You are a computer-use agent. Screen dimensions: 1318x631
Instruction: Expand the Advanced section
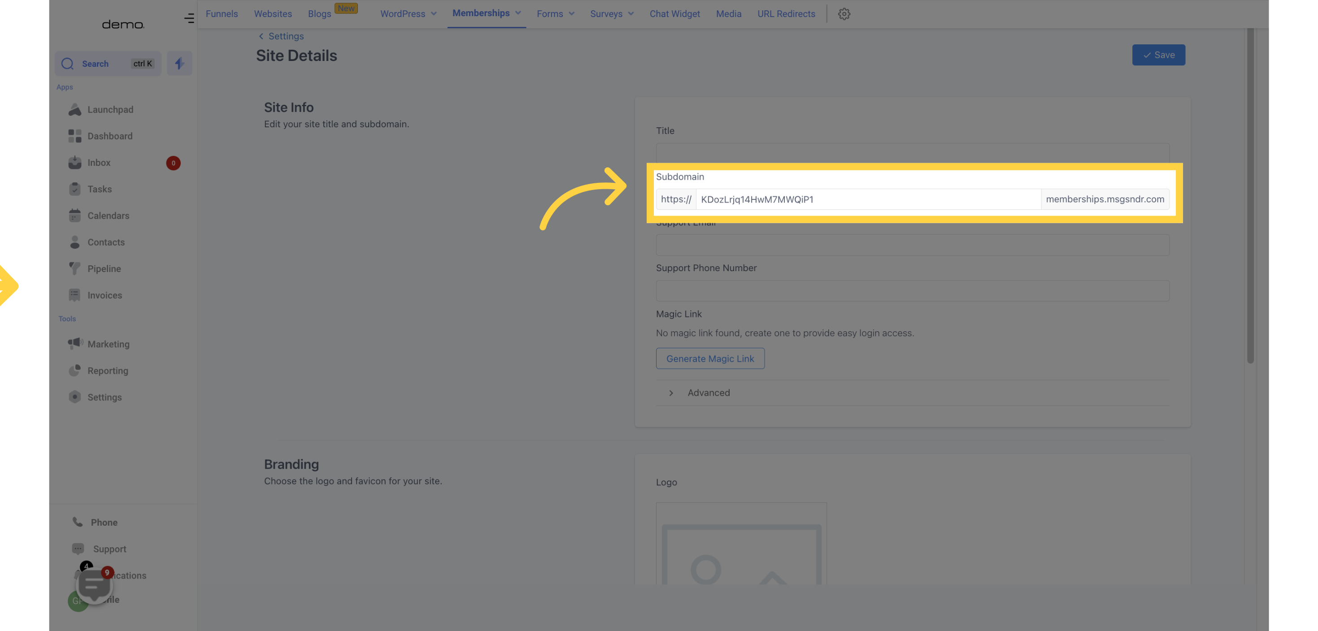(x=913, y=393)
